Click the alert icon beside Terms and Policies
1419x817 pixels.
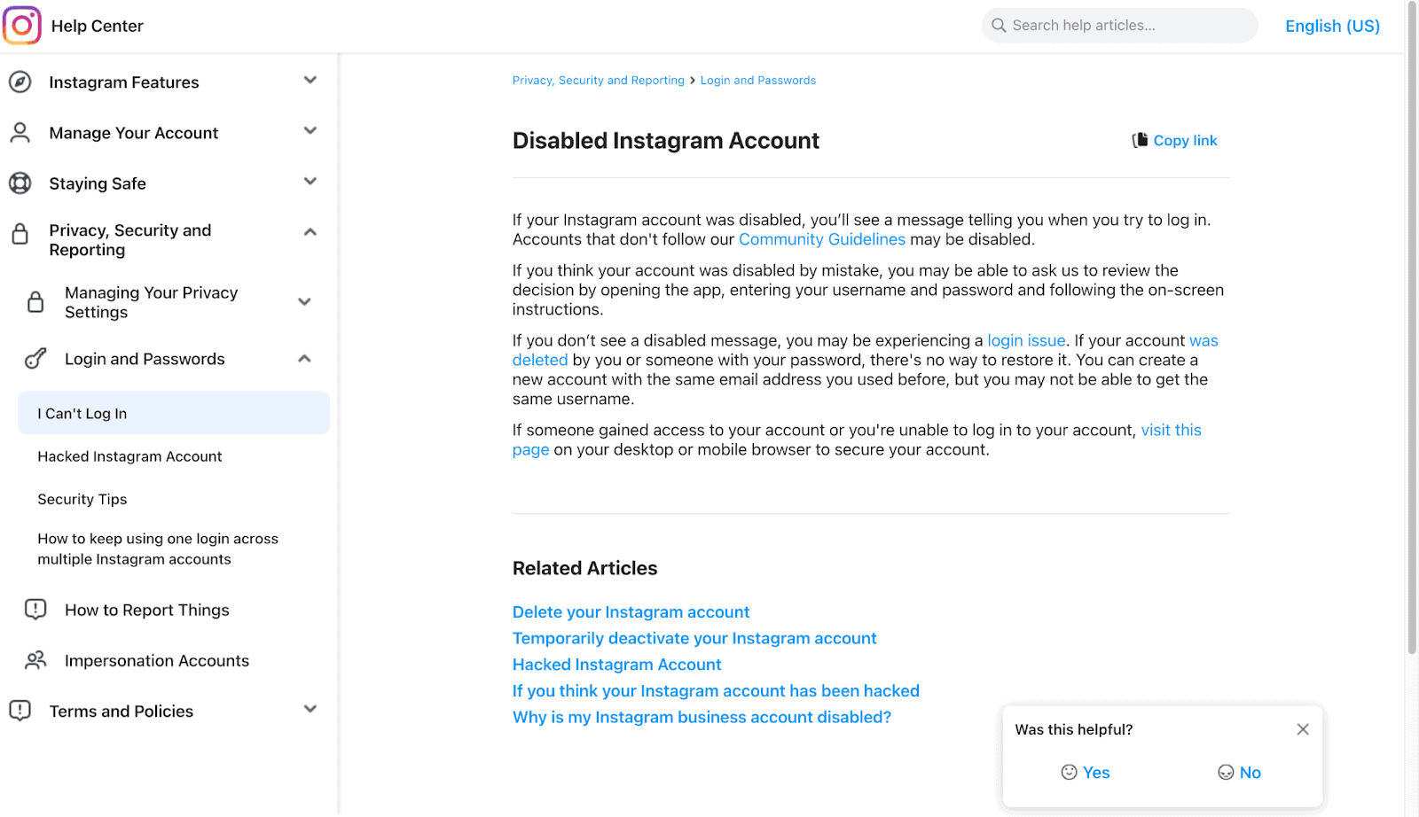(x=20, y=711)
